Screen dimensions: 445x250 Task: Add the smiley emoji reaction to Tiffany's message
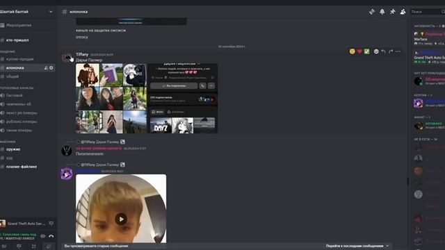[x=353, y=51]
